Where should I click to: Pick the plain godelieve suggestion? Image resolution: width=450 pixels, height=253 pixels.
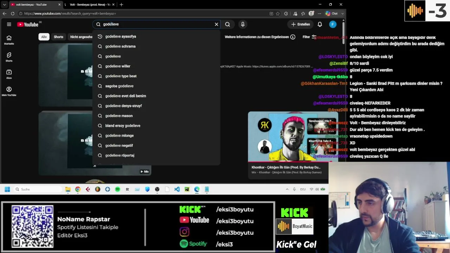pyautogui.click(x=156, y=56)
